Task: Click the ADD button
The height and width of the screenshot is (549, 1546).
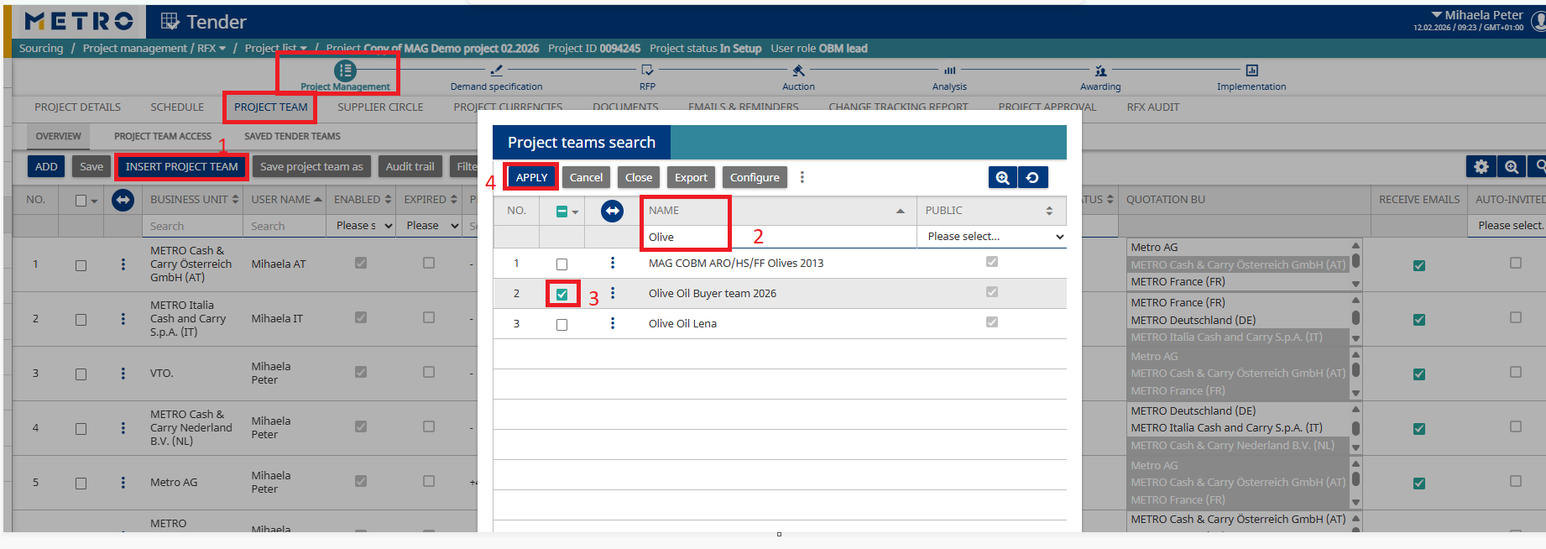Action: pyautogui.click(x=46, y=166)
